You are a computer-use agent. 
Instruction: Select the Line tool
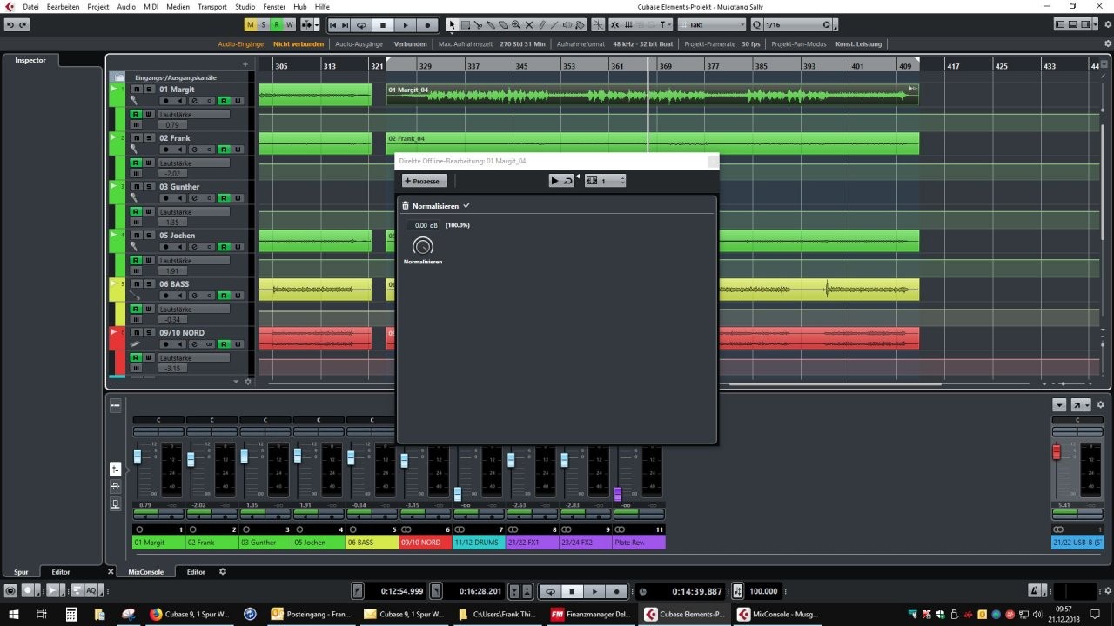554,25
